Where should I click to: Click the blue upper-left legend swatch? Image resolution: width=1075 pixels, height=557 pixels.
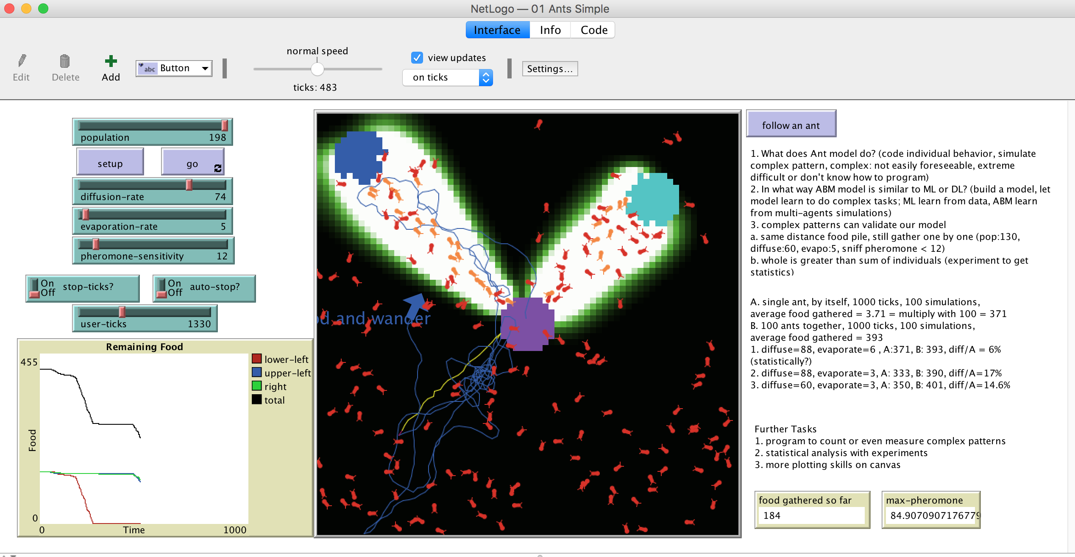256,372
